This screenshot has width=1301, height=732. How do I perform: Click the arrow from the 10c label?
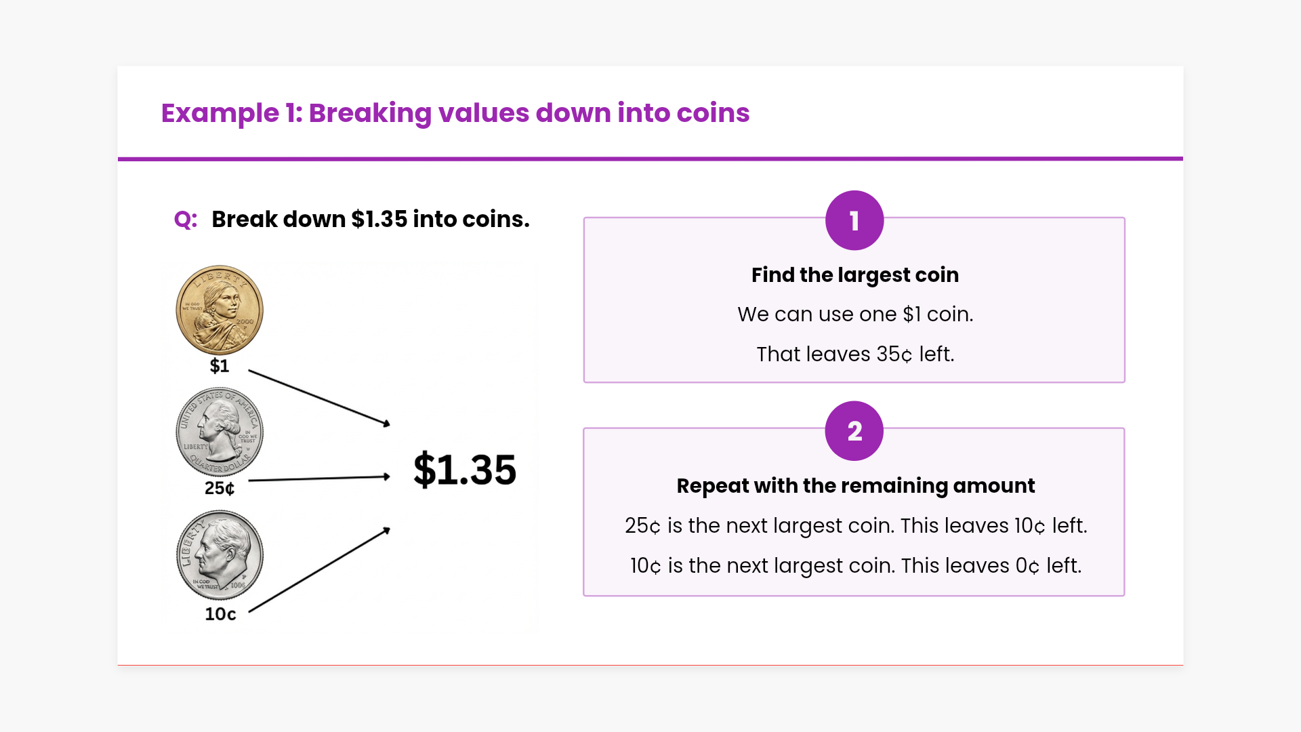click(318, 571)
